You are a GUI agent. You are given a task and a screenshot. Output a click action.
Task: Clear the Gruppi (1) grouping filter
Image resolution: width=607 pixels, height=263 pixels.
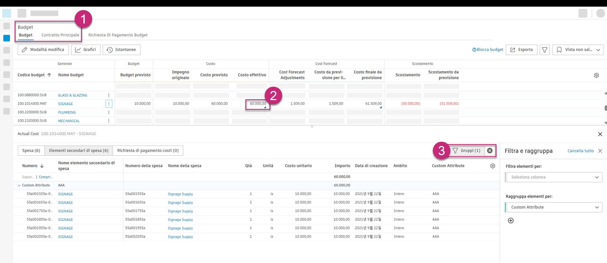click(490, 150)
